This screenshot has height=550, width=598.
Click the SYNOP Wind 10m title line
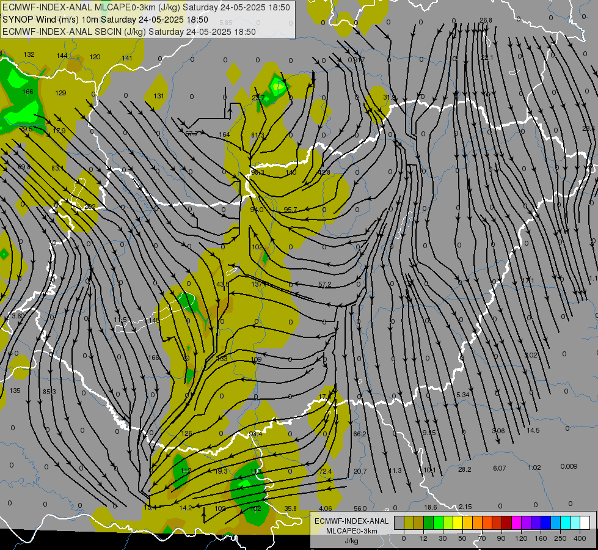[105, 20]
